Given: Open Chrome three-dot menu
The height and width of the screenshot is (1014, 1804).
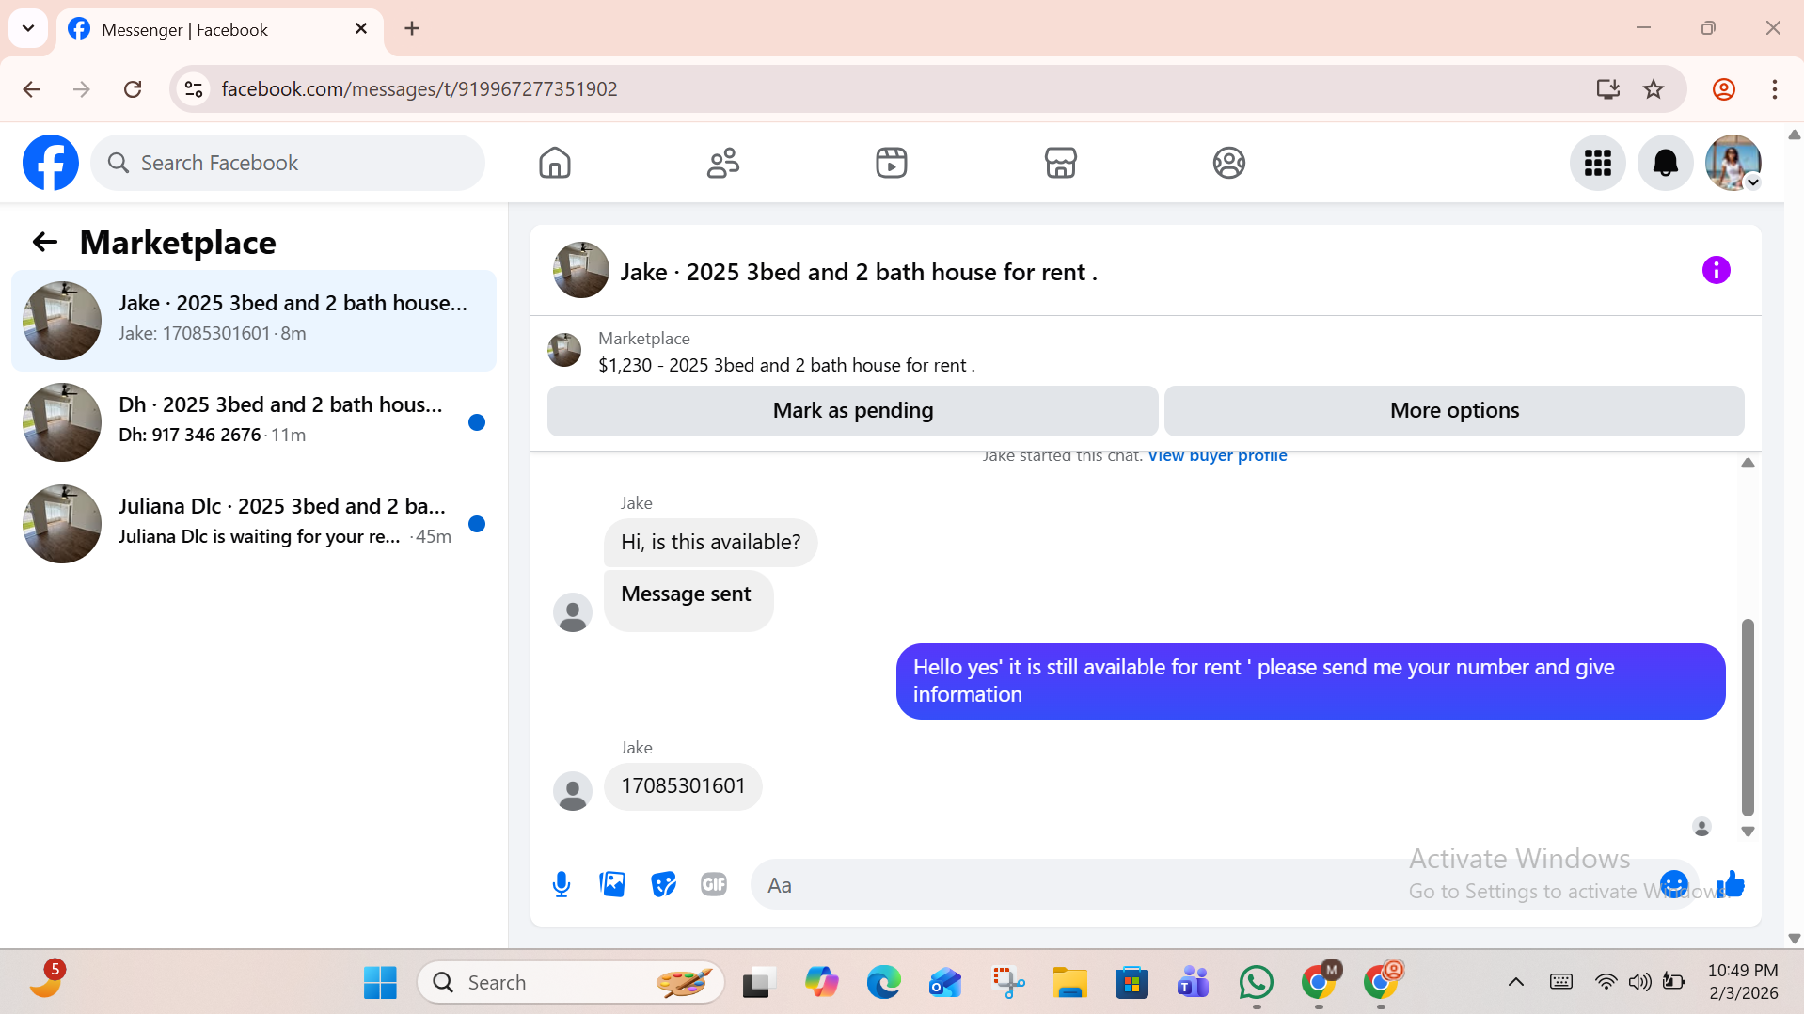Looking at the screenshot, I should point(1775,89).
